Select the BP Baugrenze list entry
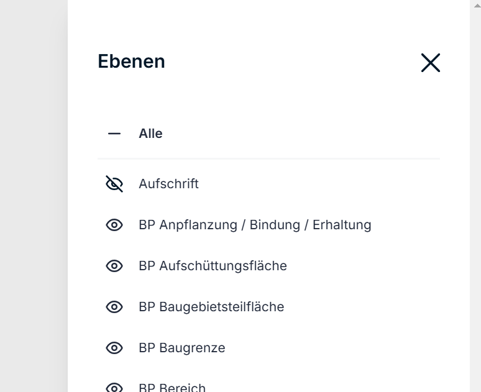Screen dimensions: 481x392 click(181, 348)
